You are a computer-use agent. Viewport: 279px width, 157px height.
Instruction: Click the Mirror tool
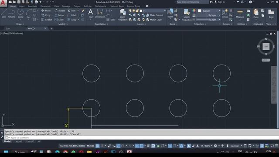60,15
